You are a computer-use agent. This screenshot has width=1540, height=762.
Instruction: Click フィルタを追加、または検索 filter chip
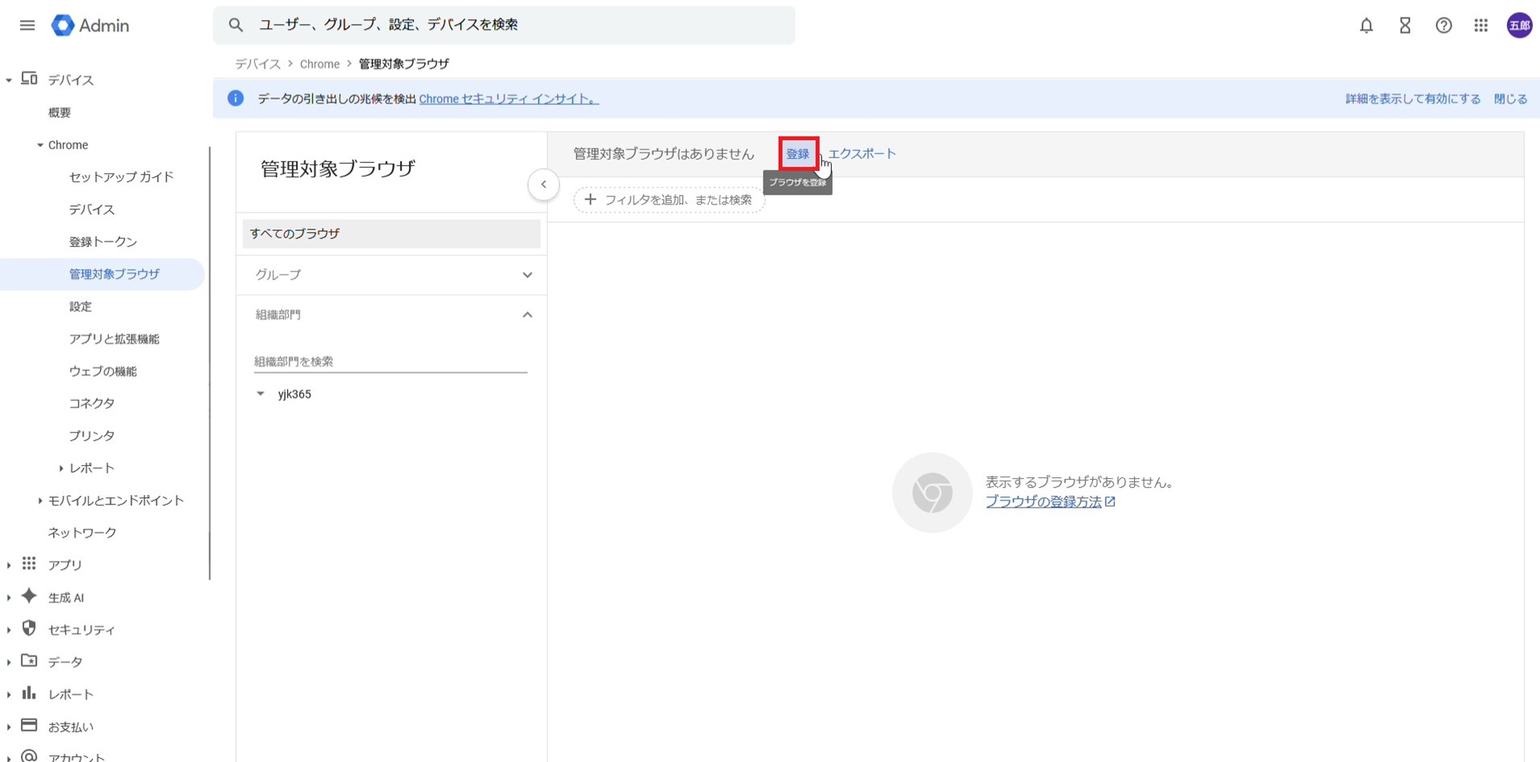(669, 200)
